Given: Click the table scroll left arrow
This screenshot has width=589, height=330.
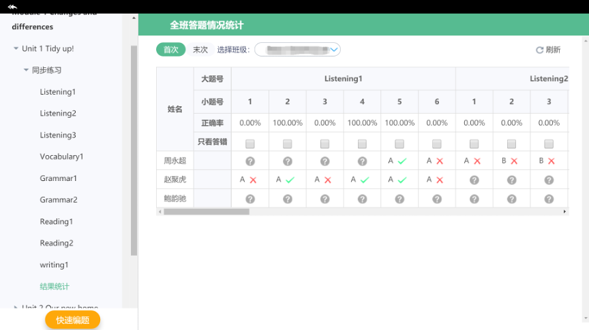Looking at the screenshot, I should coord(160,212).
